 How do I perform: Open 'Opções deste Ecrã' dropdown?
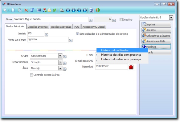tap(171, 18)
